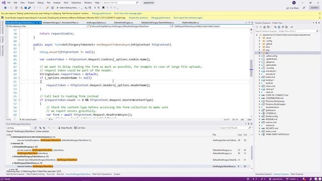Click the user account avatar
Screen dimensions: 322x181
click(294, 3)
